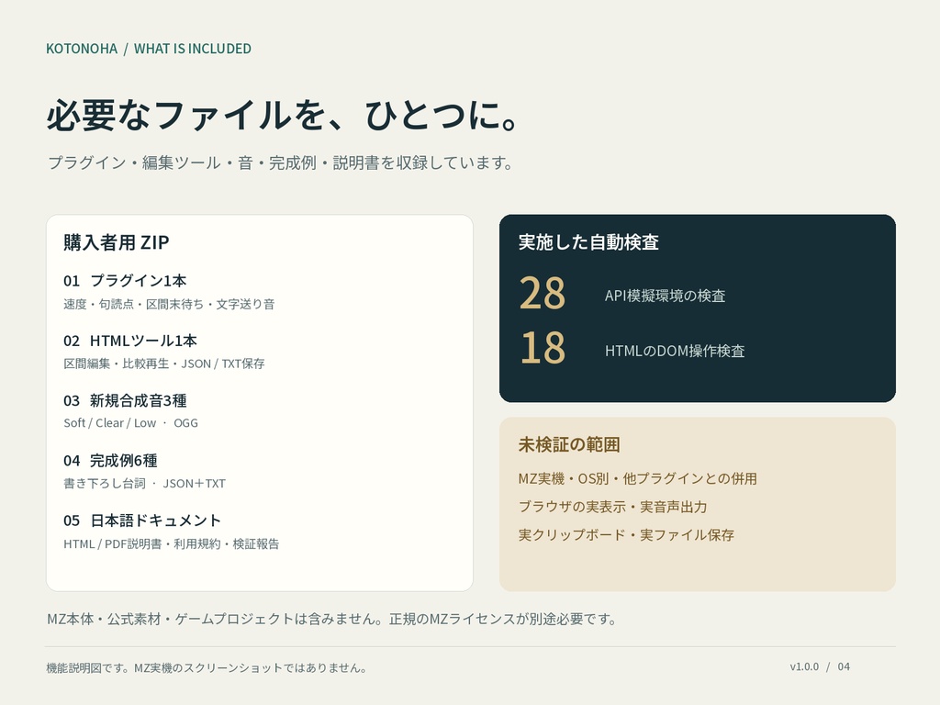Click the label HTMLのDOM操作検査

pos(675,351)
